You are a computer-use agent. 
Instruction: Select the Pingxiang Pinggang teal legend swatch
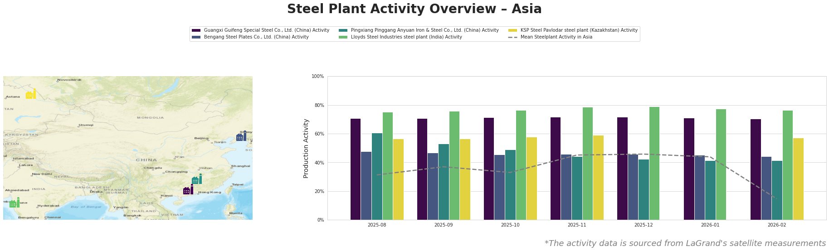(343, 30)
